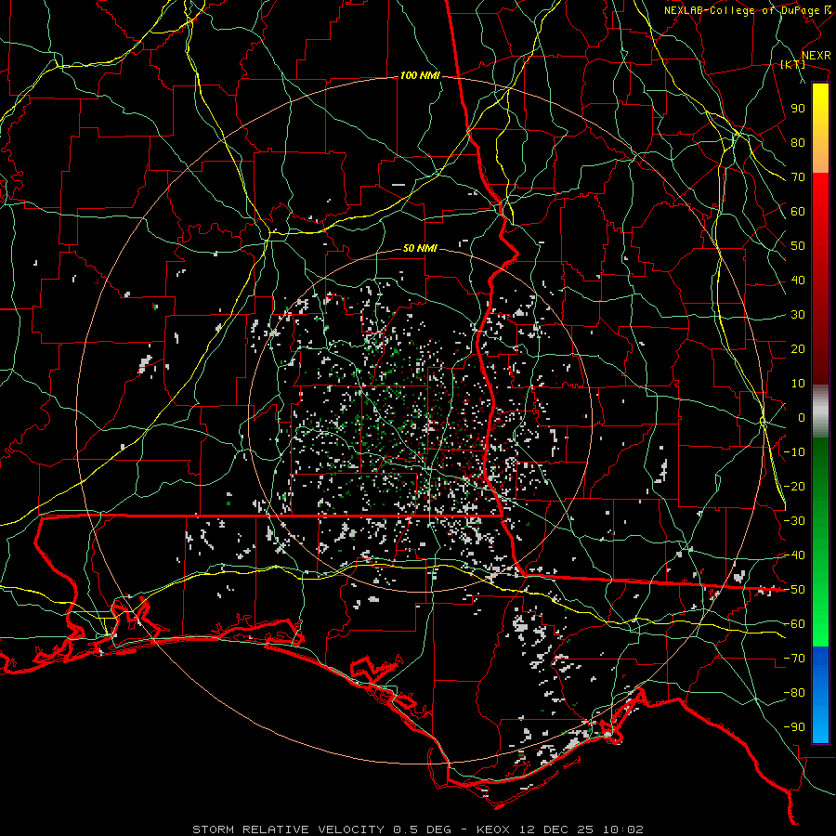
Task: Click the blue segment of the color bar
Action: 820,694
